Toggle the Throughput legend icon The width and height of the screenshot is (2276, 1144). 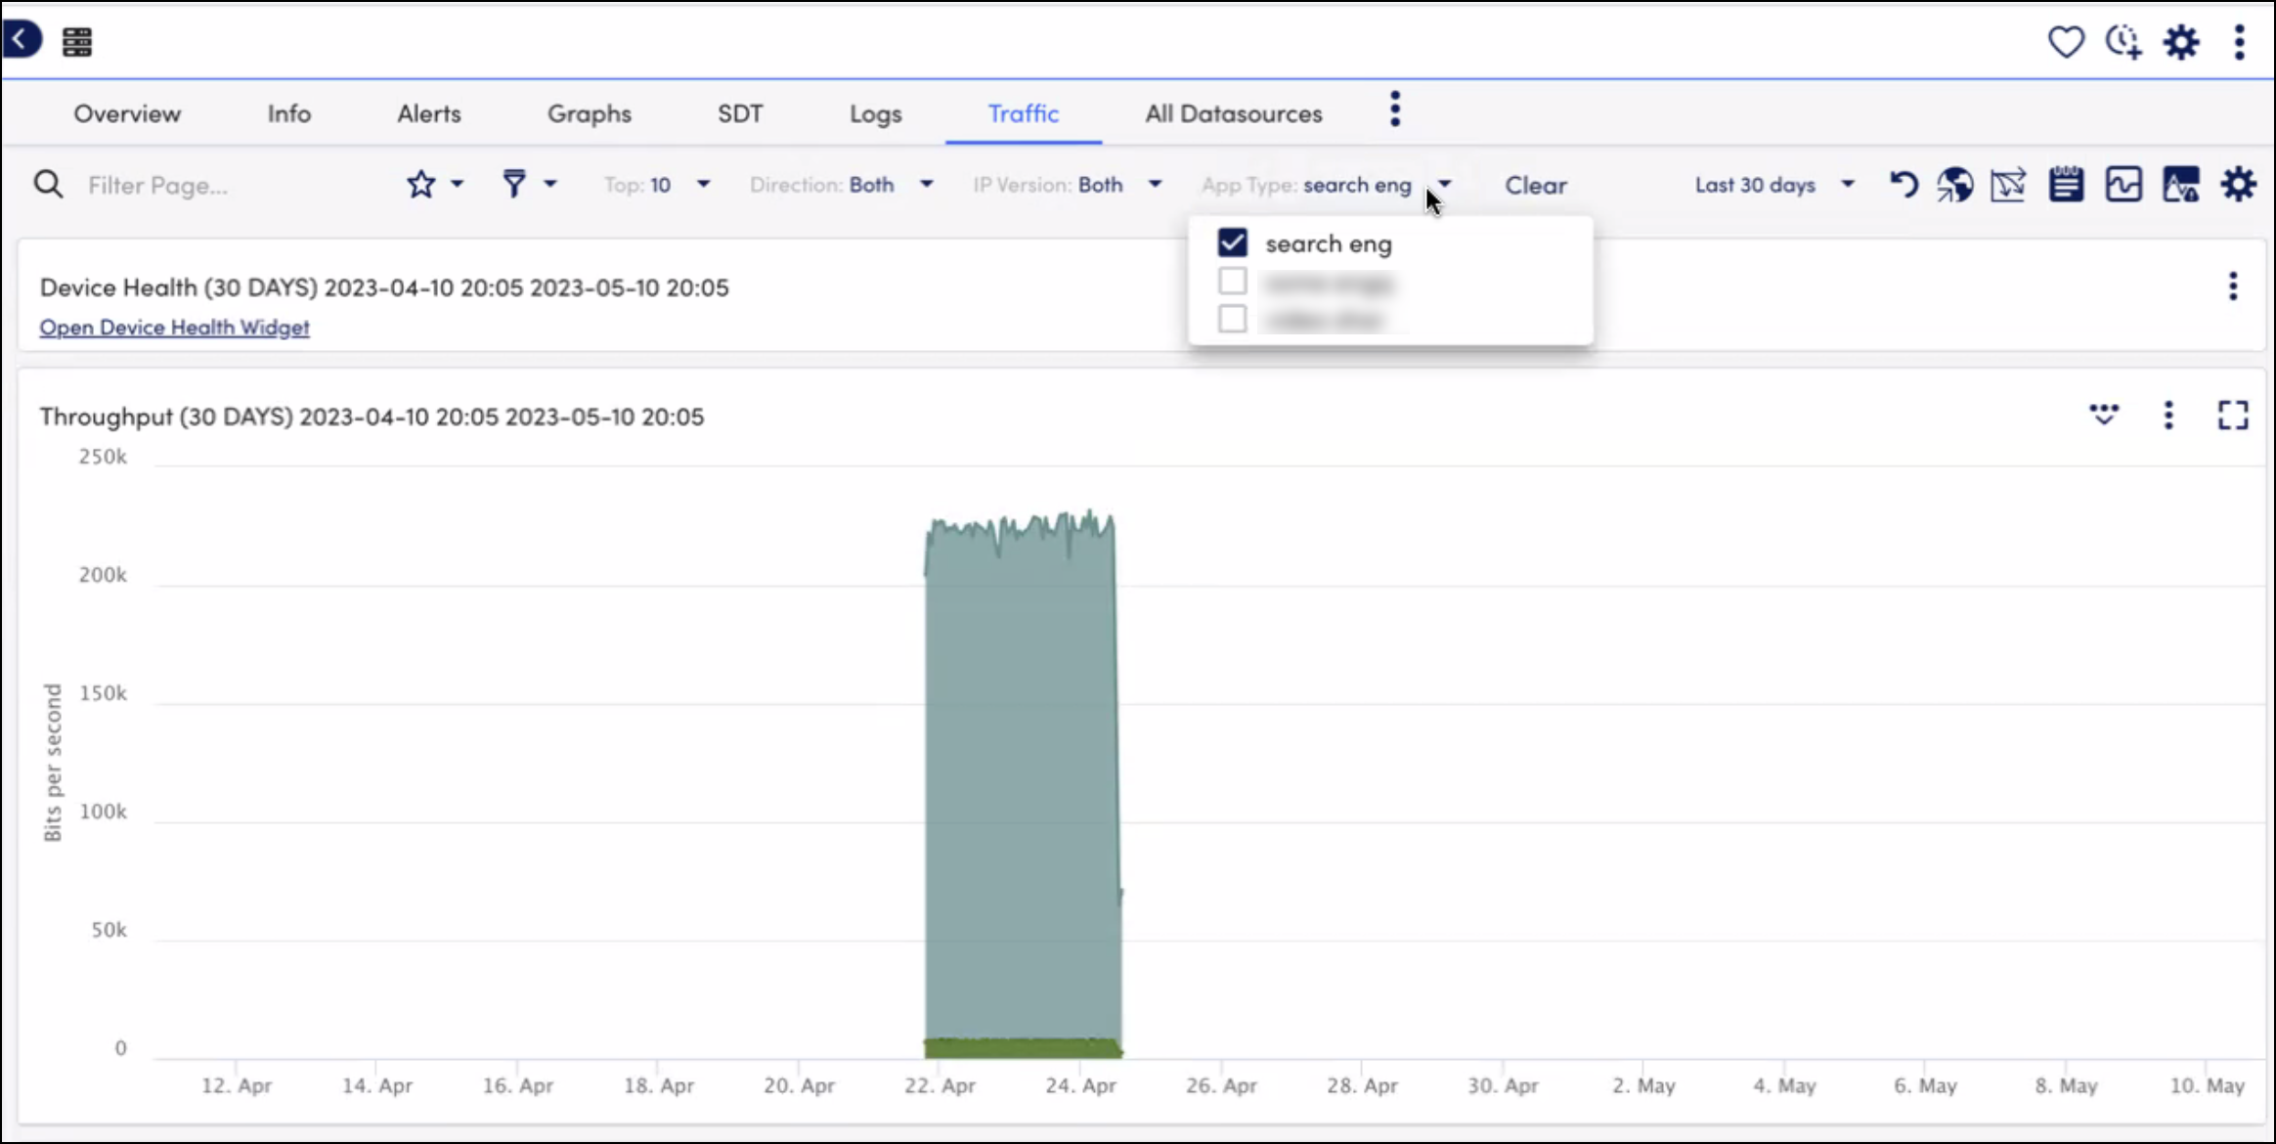pos(2104,415)
